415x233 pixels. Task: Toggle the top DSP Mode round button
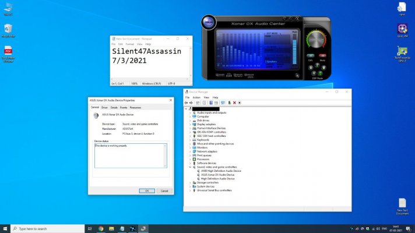(317, 65)
